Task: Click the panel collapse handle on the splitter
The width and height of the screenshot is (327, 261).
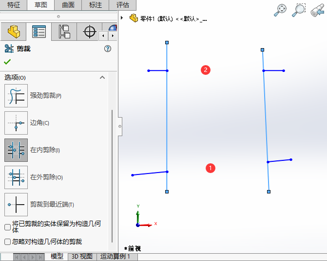Action: (x=120, y=126)
